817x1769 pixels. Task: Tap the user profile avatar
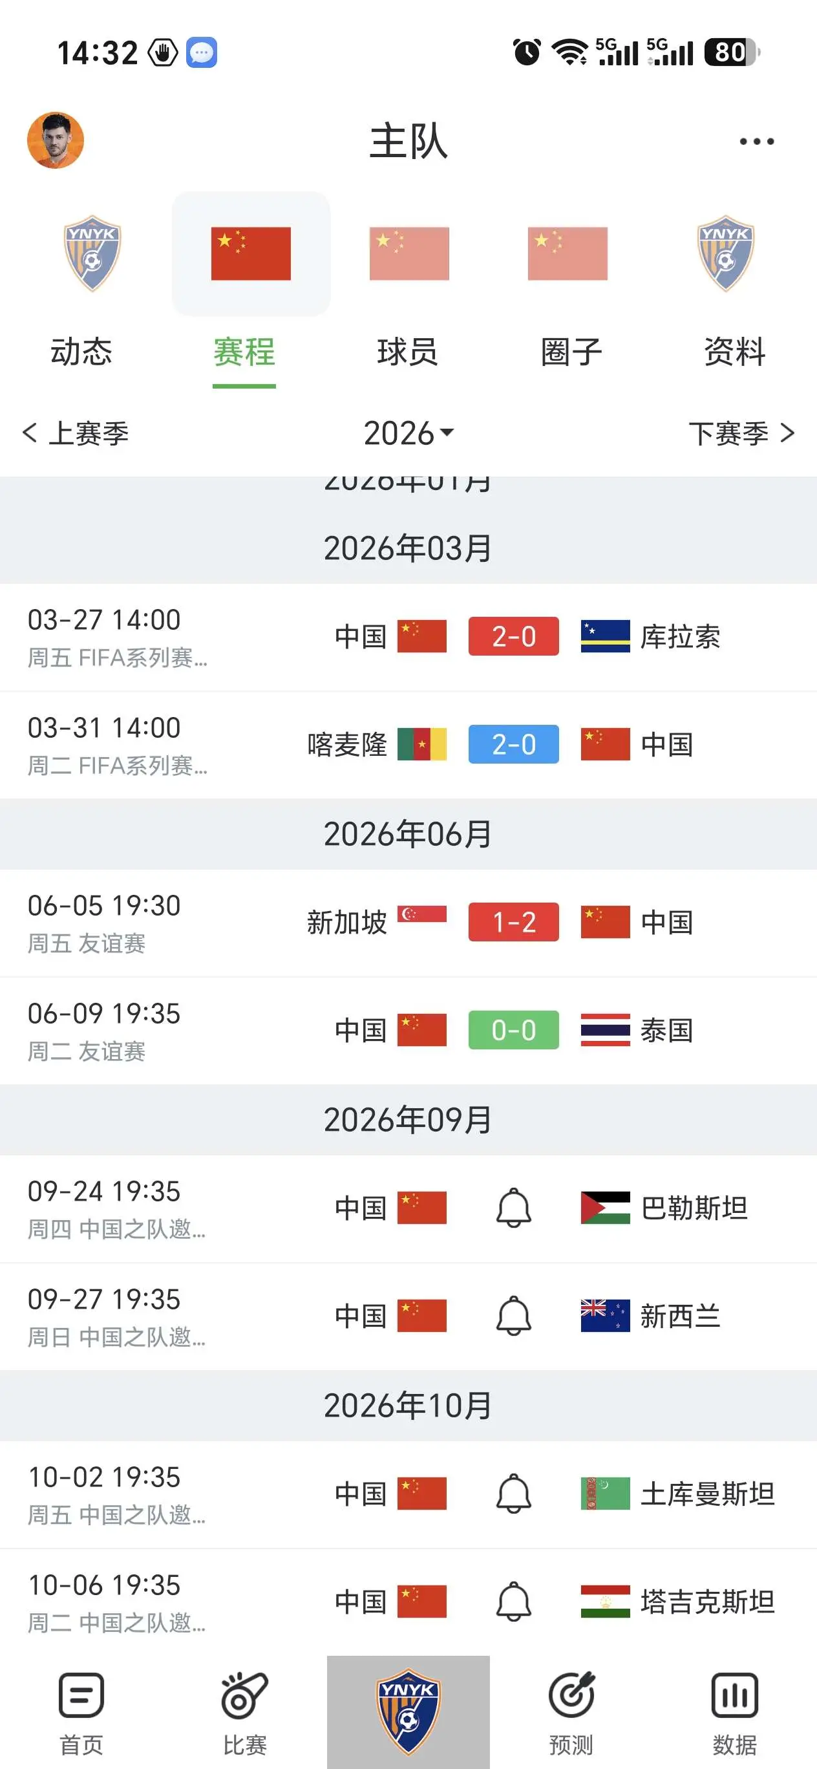[x=56, y=140]
